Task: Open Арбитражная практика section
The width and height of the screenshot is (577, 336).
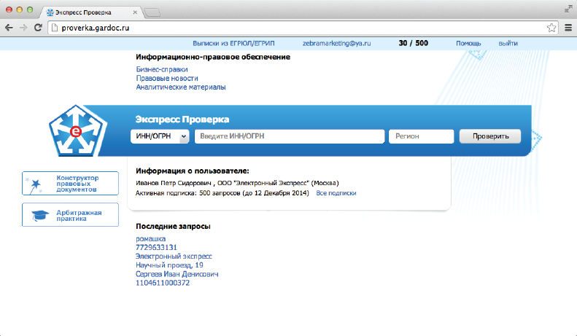Action: tap(70, 215)
